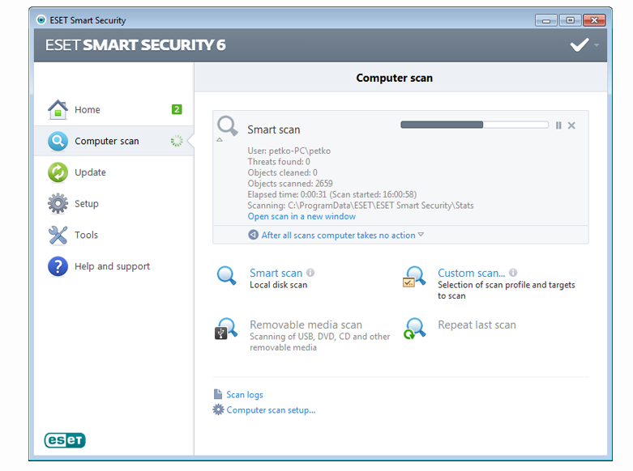Open scan in a new window
This screenshot has width=633, height=471.
coord(302,217)
